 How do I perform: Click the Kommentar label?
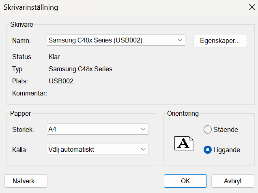click(30, 93)
